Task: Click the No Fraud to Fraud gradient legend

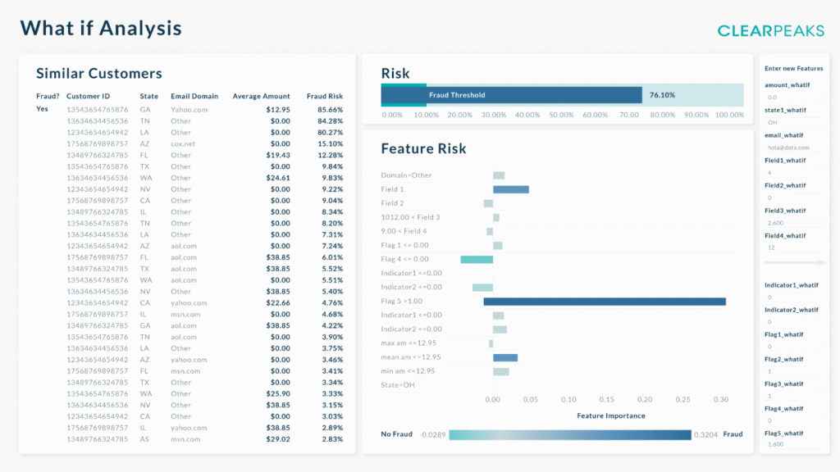Action: pyautogui.click(x=570, y=434)
